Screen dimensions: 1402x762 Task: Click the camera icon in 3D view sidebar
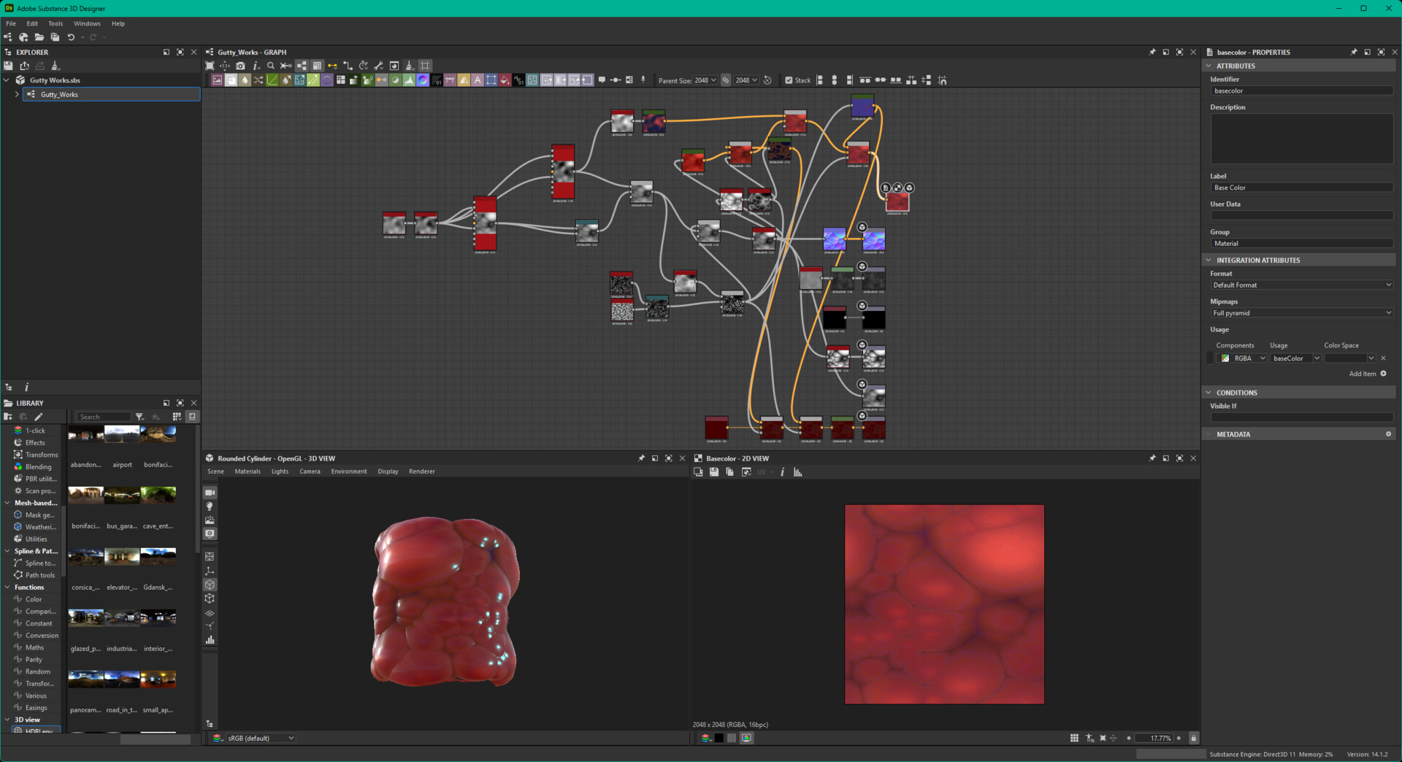tap(210, 493)
